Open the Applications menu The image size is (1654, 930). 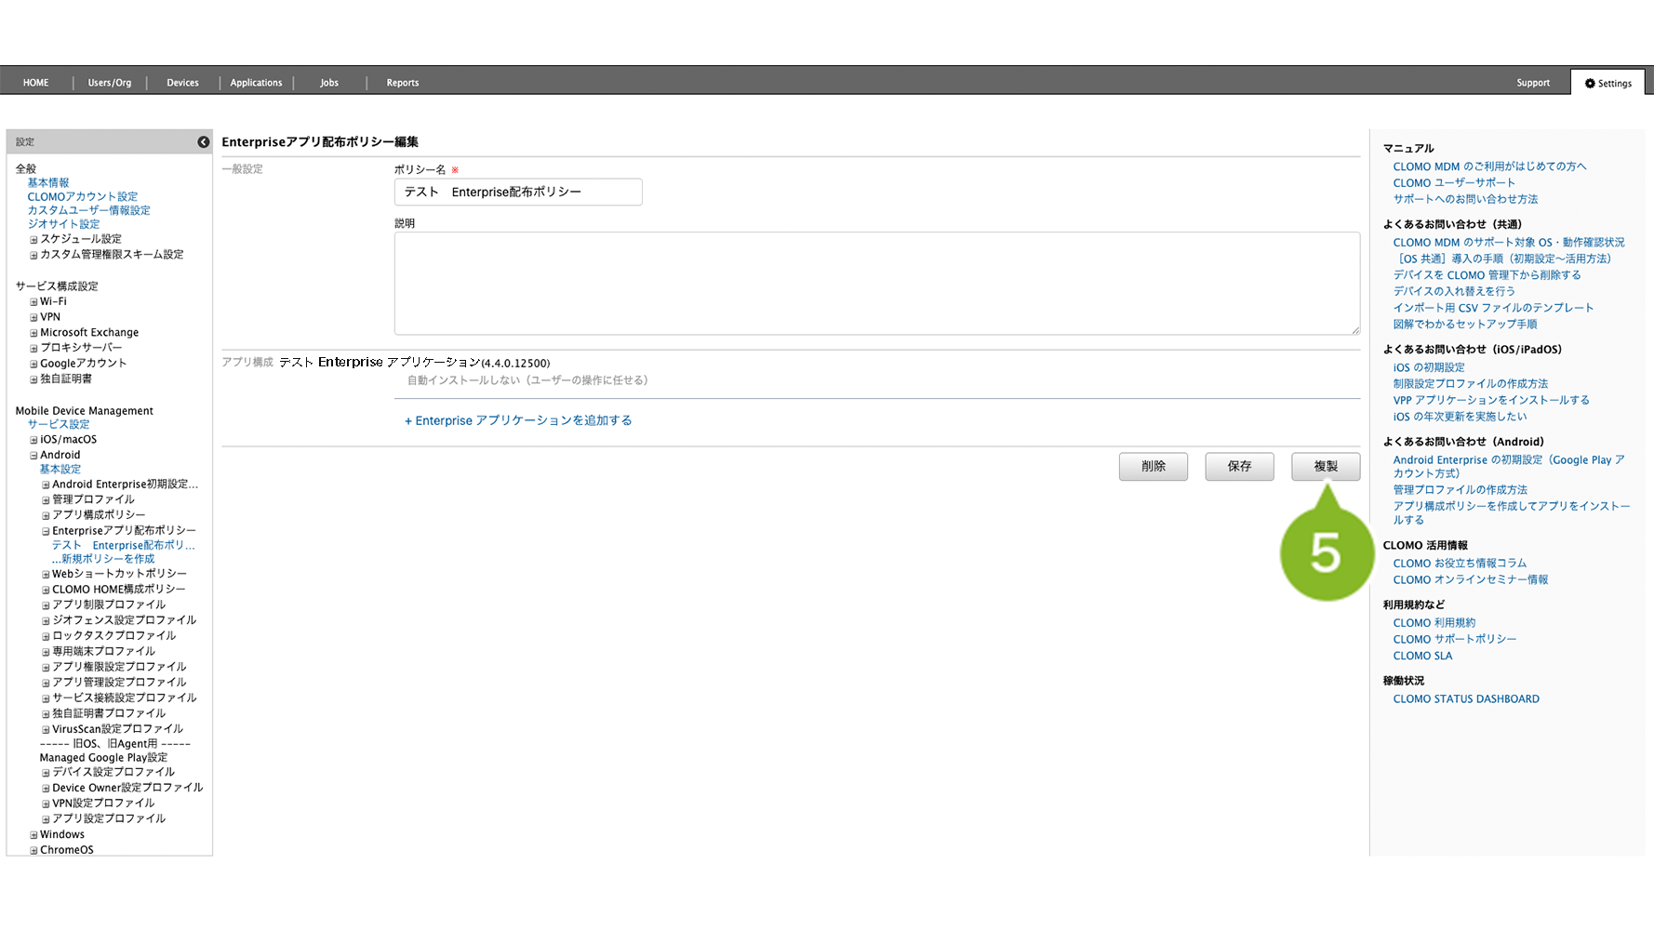pyautogui.click(x=256, y=83)
